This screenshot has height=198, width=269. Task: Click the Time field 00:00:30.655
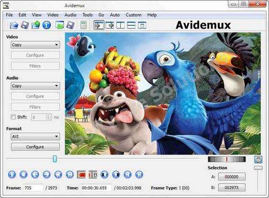96,188
